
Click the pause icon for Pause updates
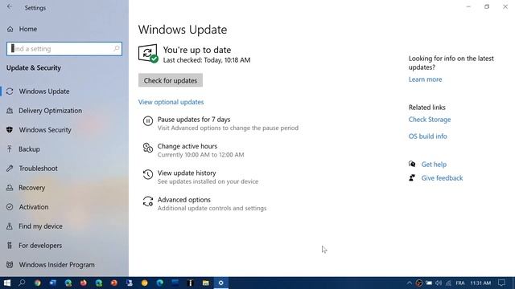point(148,121)
